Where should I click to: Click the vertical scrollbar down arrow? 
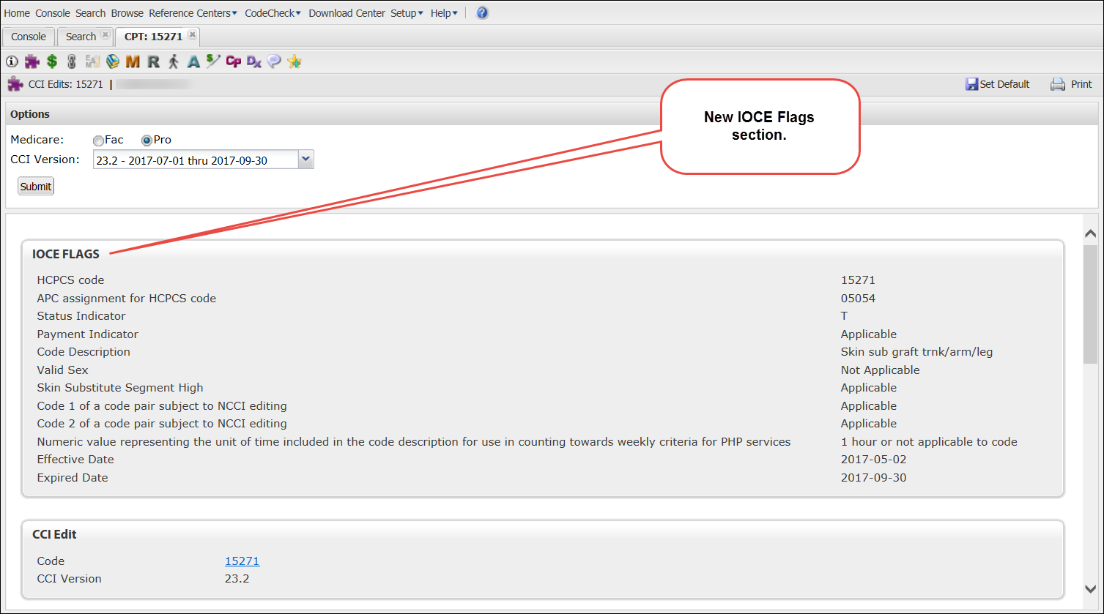click(1090, 589)
